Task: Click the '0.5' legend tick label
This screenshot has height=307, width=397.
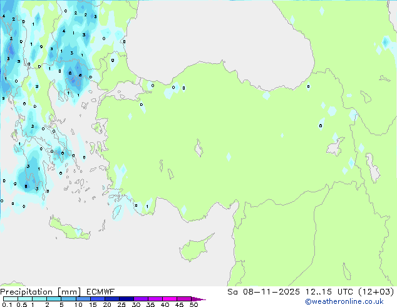Action: coord(22,304)
